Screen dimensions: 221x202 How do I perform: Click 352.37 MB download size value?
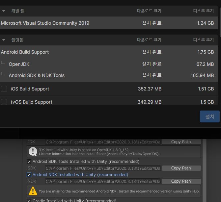pyautogui.click(x=150, y=89)
